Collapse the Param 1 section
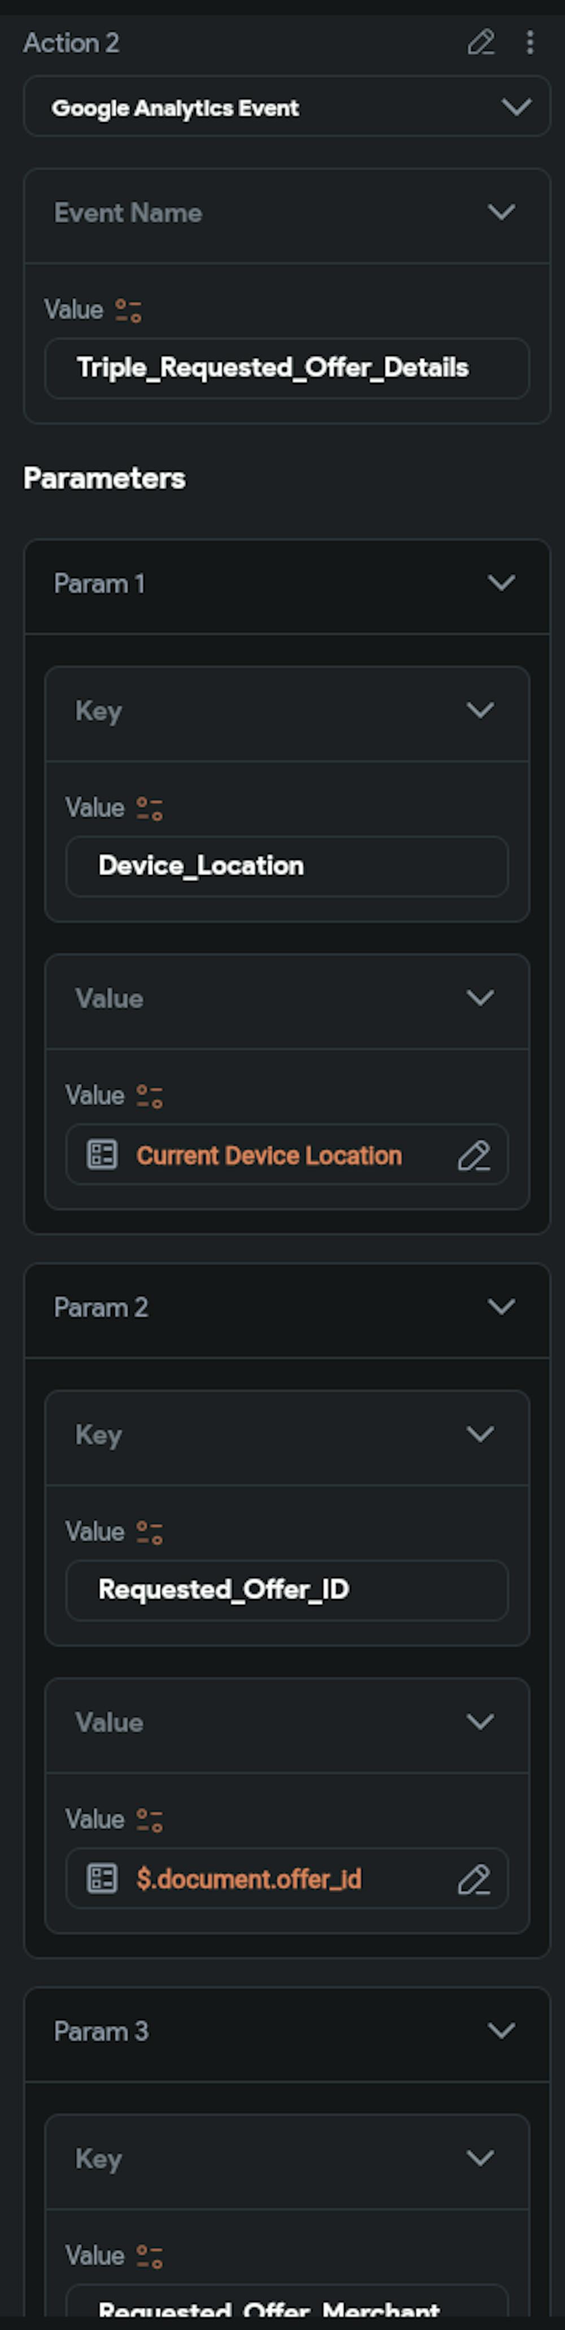The height and width of the screenshot is (2330, 565). click(x=502, y=583)
